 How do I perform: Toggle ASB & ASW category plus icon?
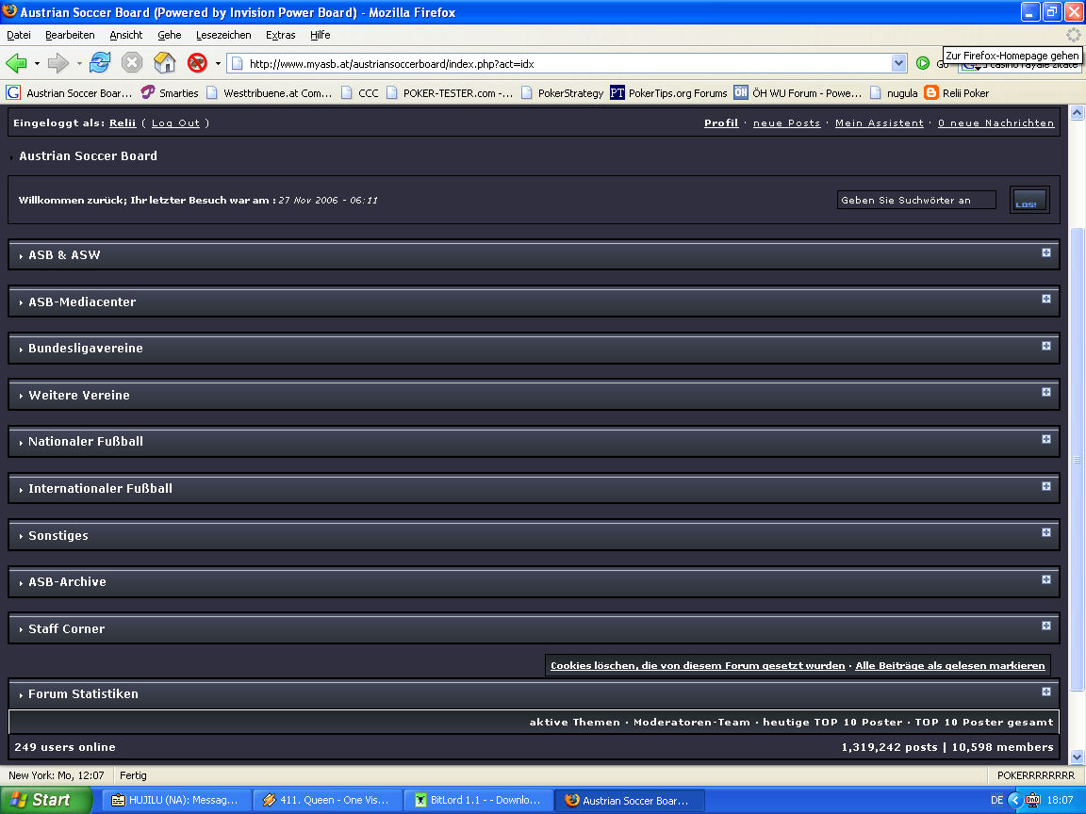(x=1046, y=252)
